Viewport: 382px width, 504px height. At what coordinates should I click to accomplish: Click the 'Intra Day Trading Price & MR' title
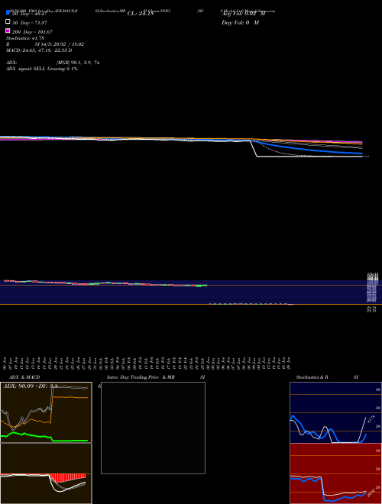click(141, 377)
